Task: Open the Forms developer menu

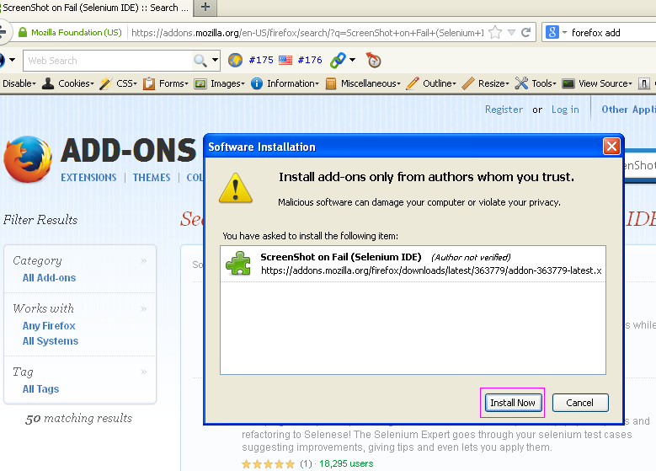Action: [x=166, y=83]
